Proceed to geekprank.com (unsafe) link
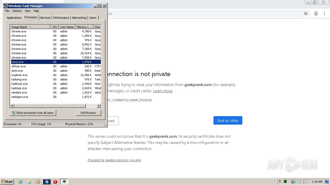The width and height of the screenshot is (330, 185). click(x=114, y=160)
